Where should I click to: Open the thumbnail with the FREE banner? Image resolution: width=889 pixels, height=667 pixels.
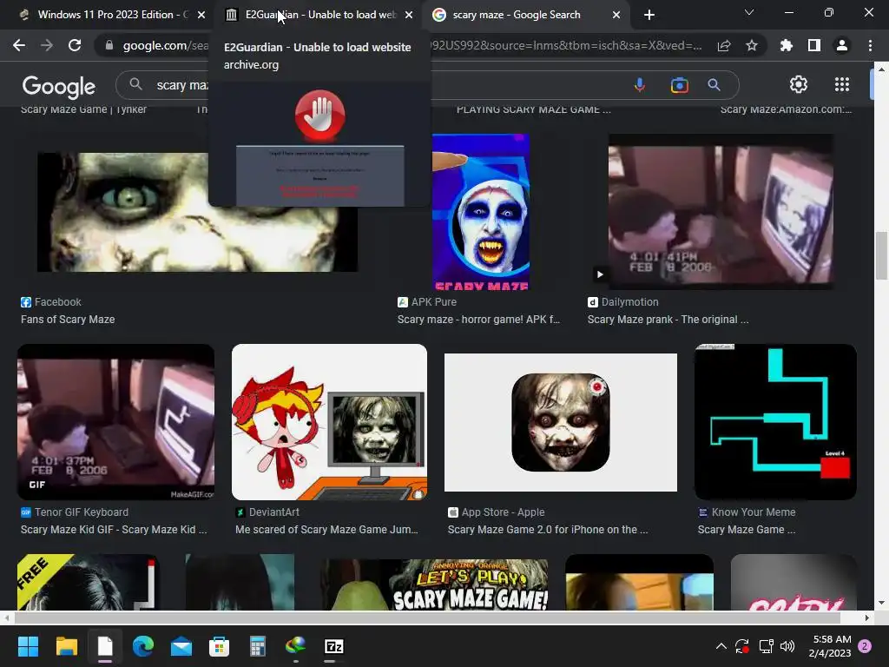88,583
